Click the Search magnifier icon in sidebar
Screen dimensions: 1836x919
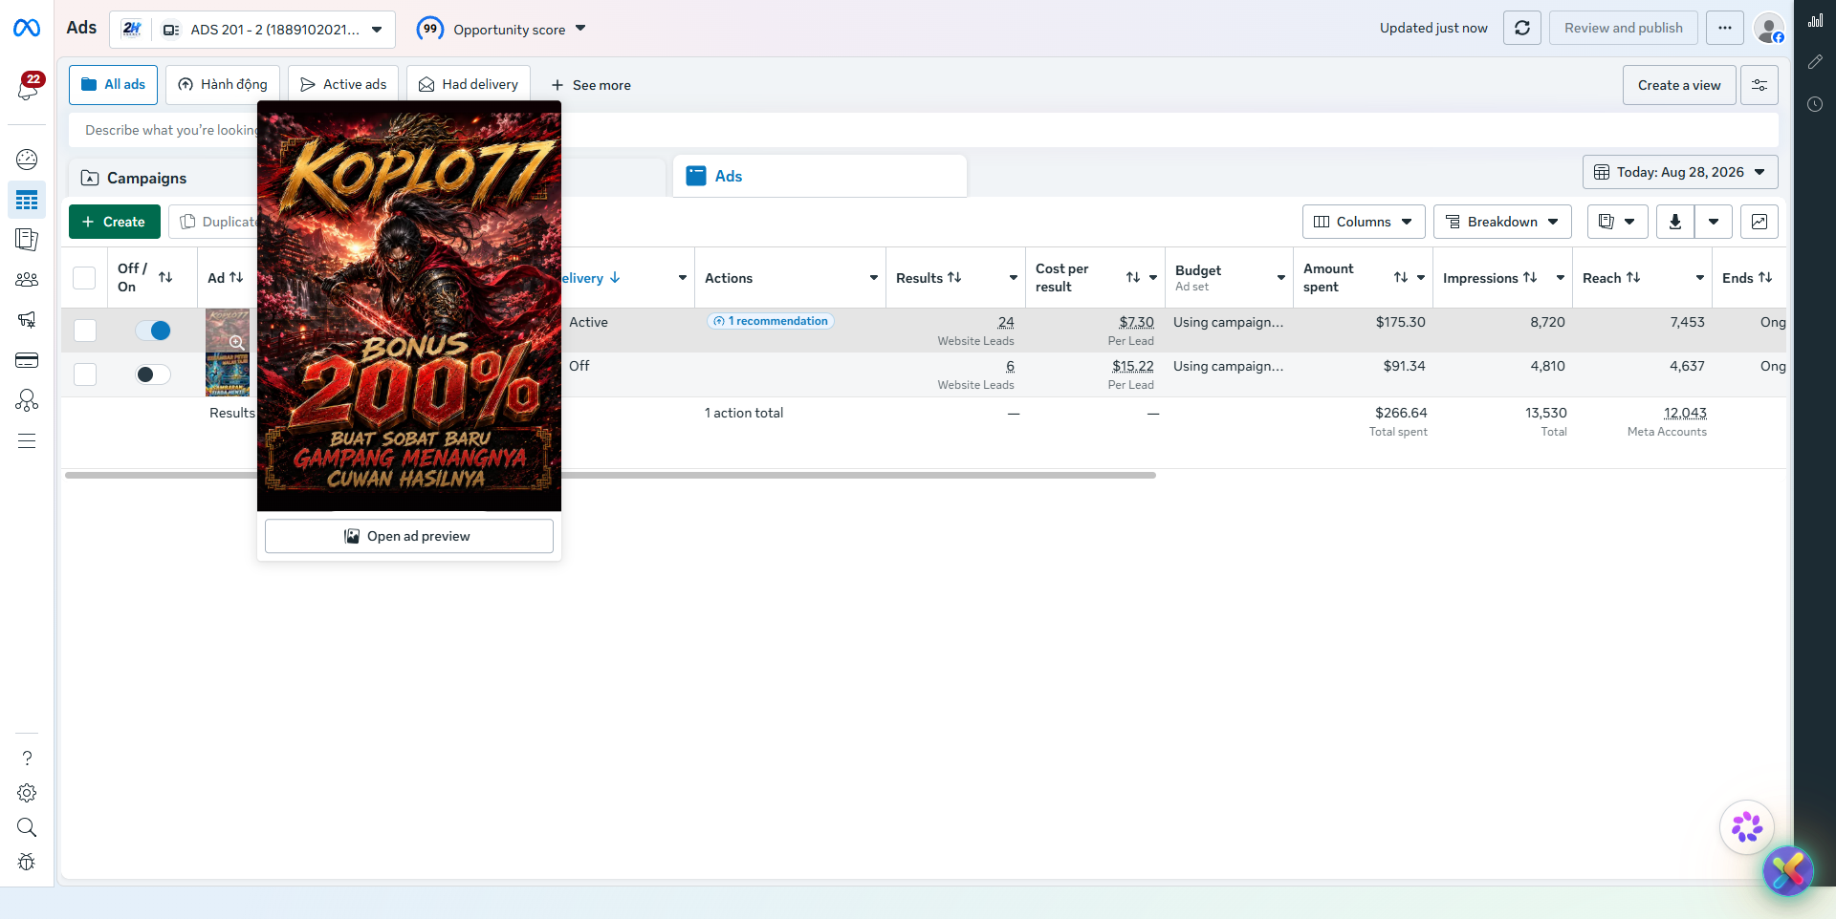coord(27,827)
